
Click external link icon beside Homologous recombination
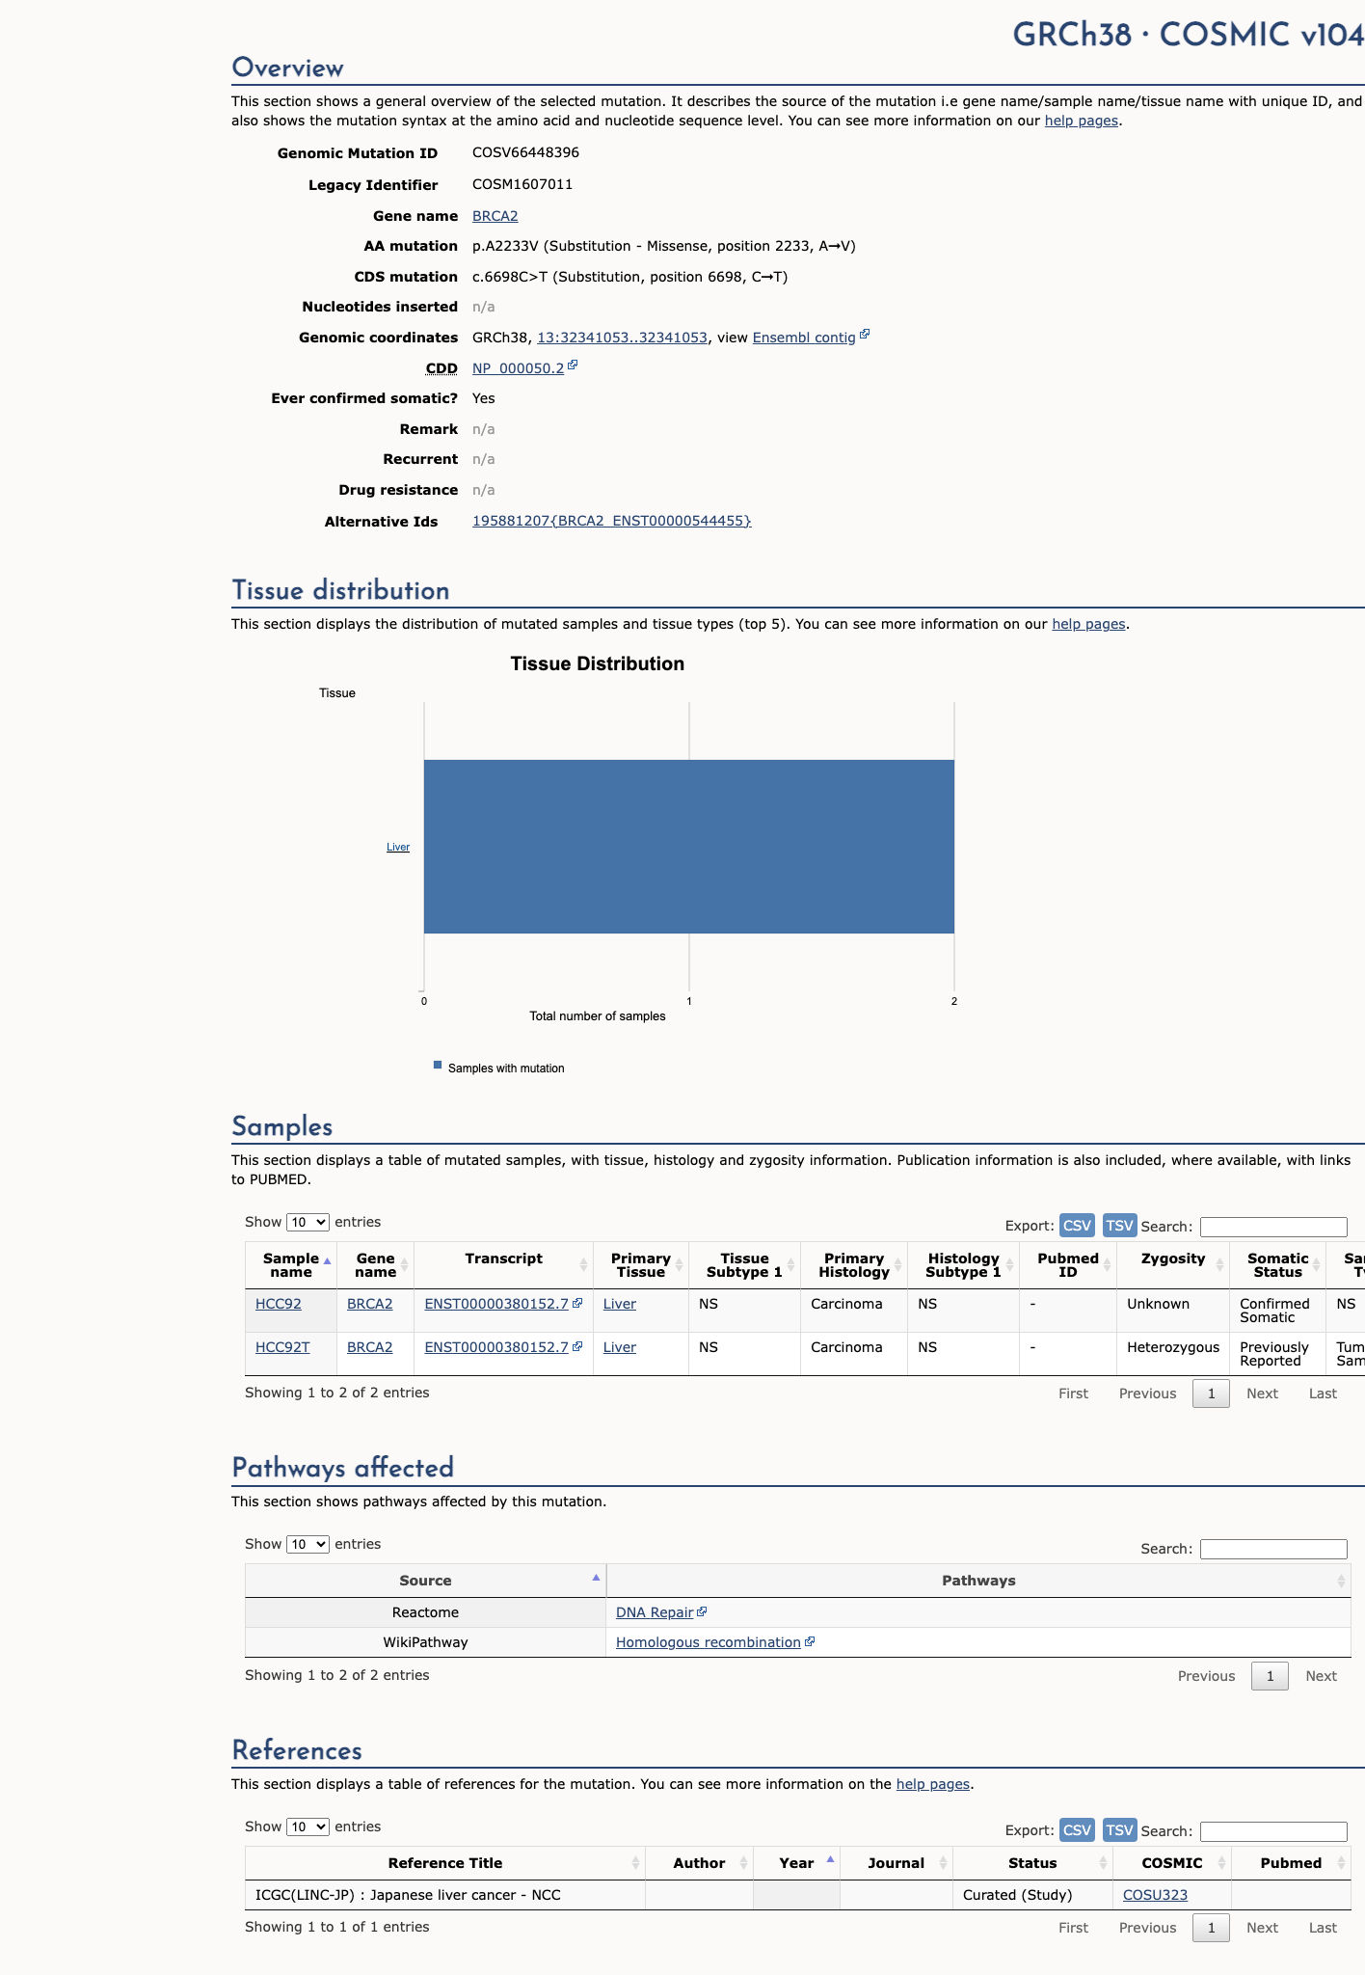pos(810,1641)
